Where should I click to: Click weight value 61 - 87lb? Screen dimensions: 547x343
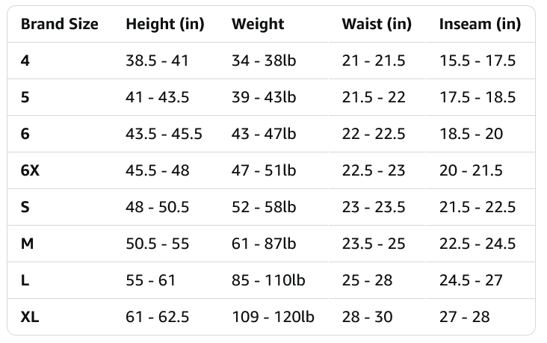click(264, 244)
